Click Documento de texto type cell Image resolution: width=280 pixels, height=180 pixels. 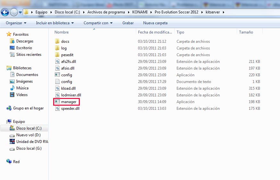click(x=194, y=82)
